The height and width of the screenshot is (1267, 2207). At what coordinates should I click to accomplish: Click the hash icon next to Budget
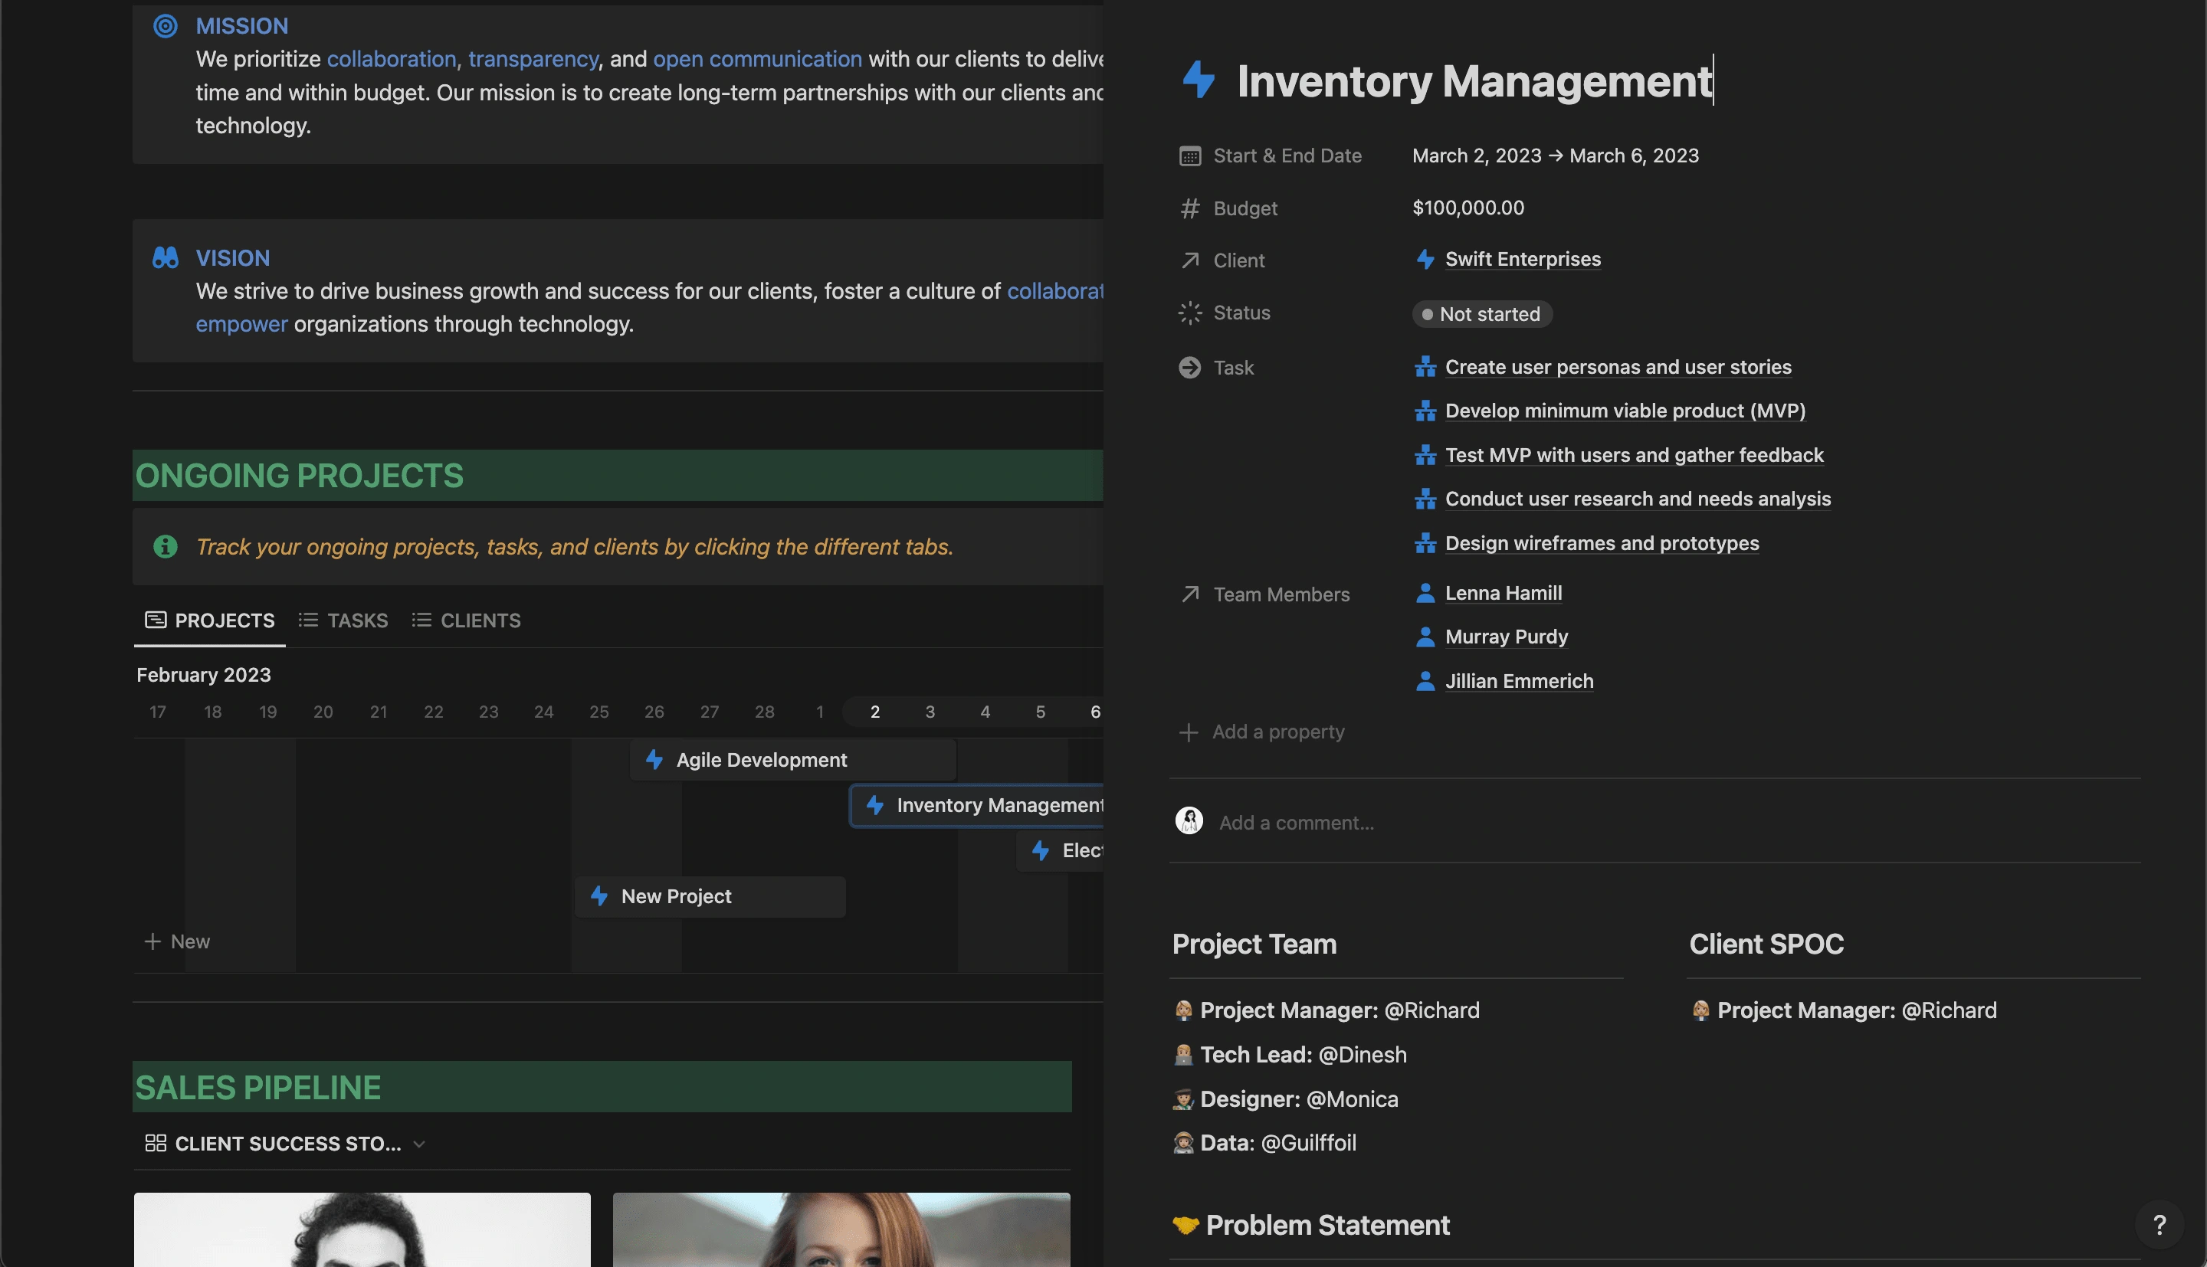click(1189, 208)
